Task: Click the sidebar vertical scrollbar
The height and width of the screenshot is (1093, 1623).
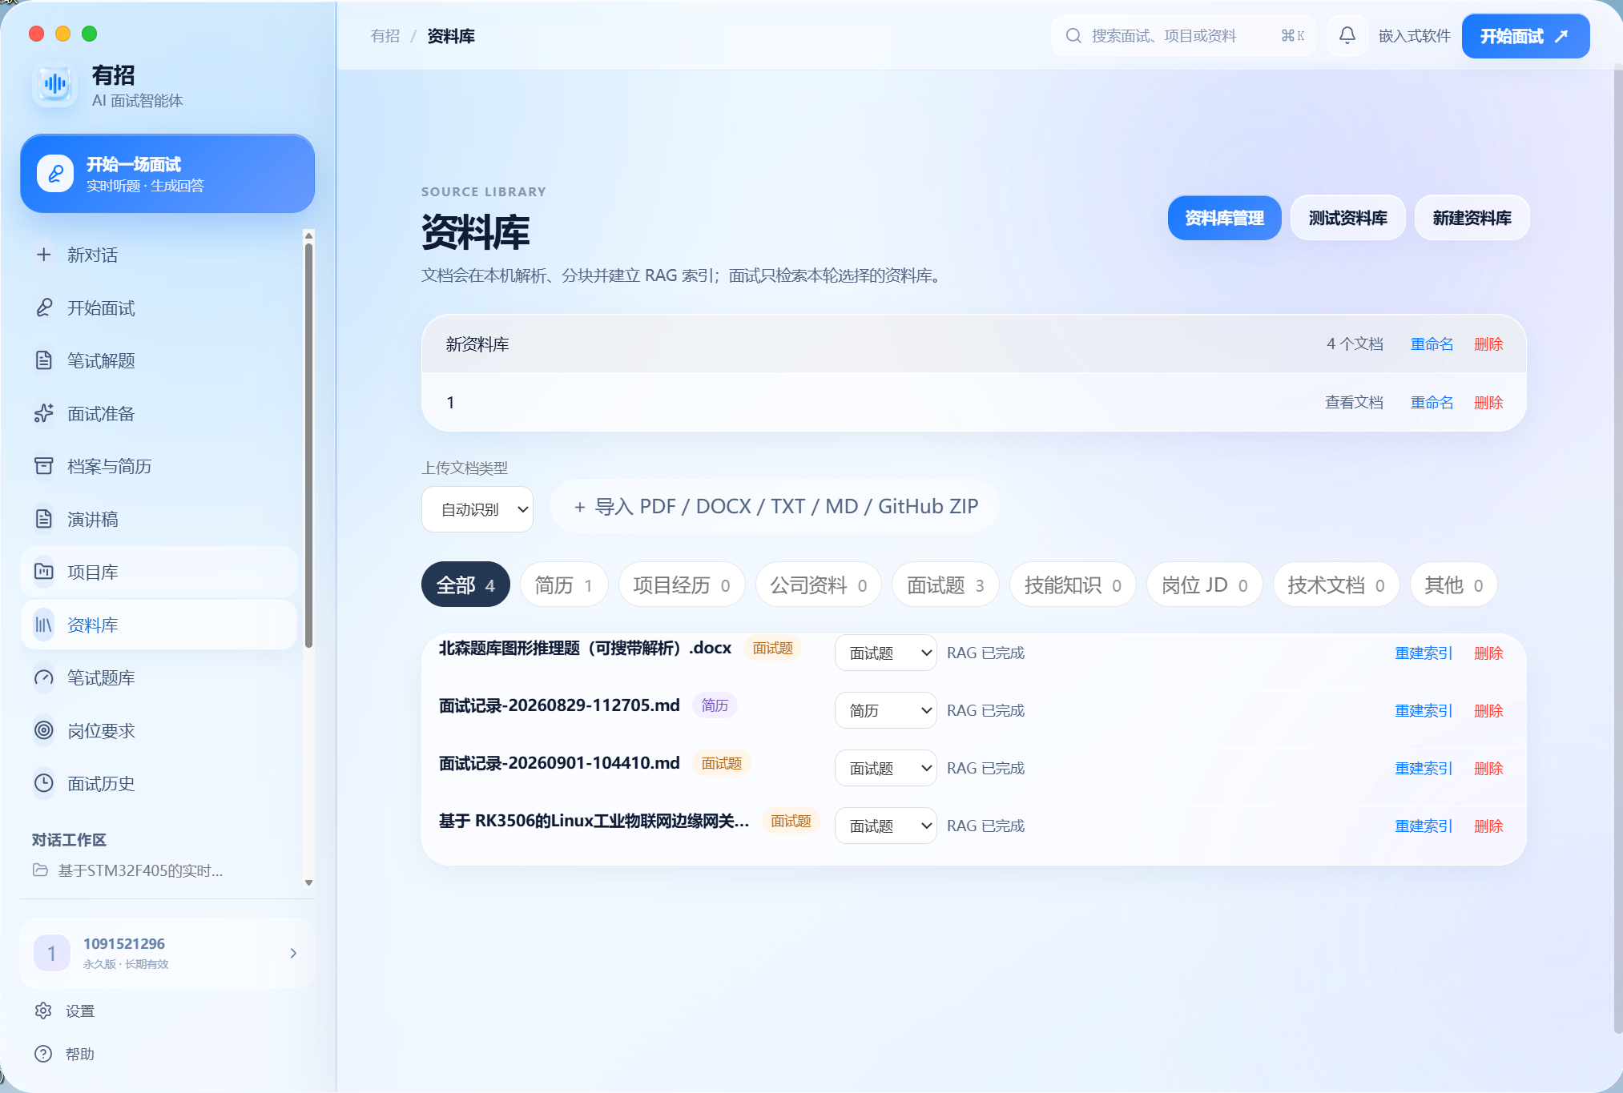Action: [x=308, y=444]
